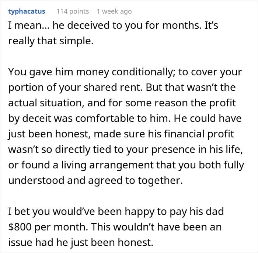Click the words portion of your shared rent
This screenshot has height=253, width=258.
[75, 88]
